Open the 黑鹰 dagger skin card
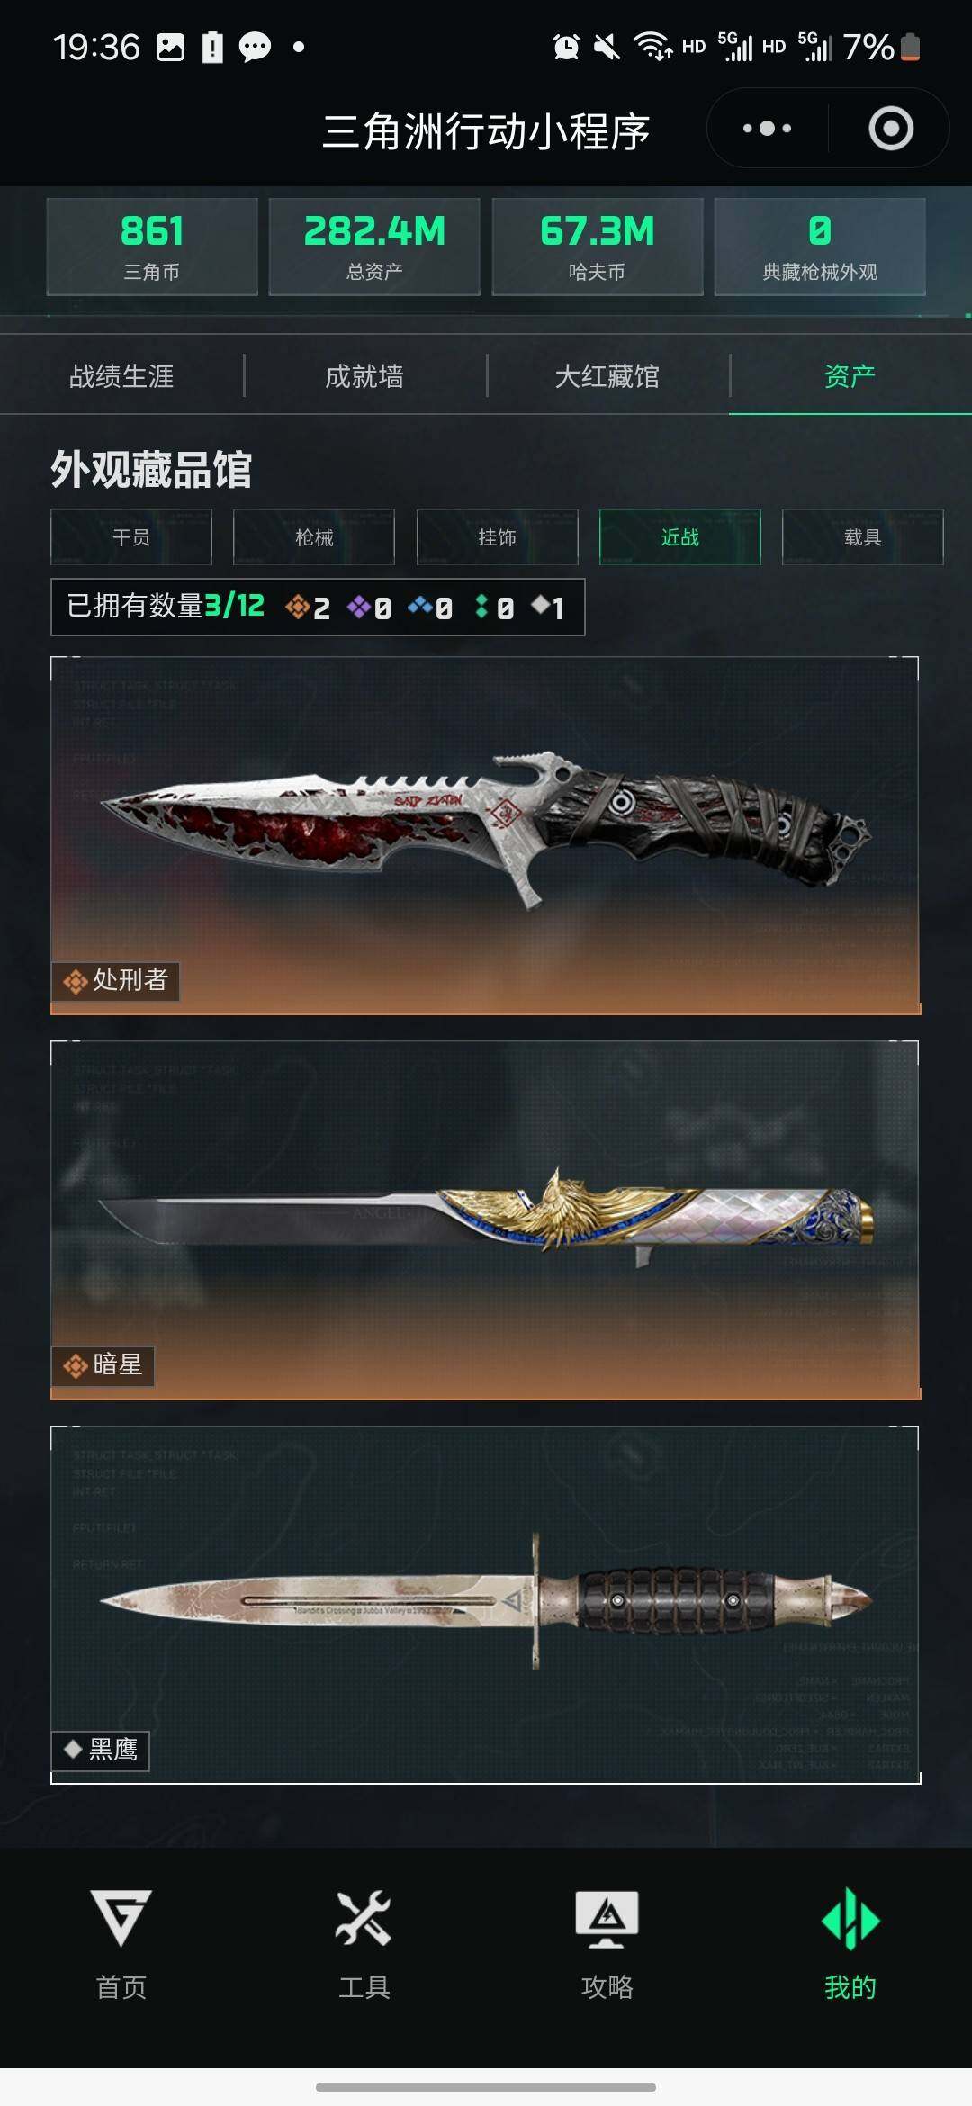Viewport: 972px width, 2106px height. pyautogui.click(x=485, y=1605)
